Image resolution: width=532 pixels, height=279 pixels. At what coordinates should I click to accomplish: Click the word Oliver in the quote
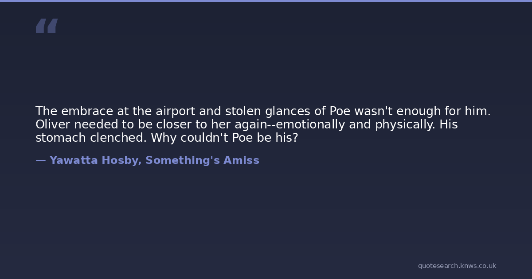coord(53,124)
